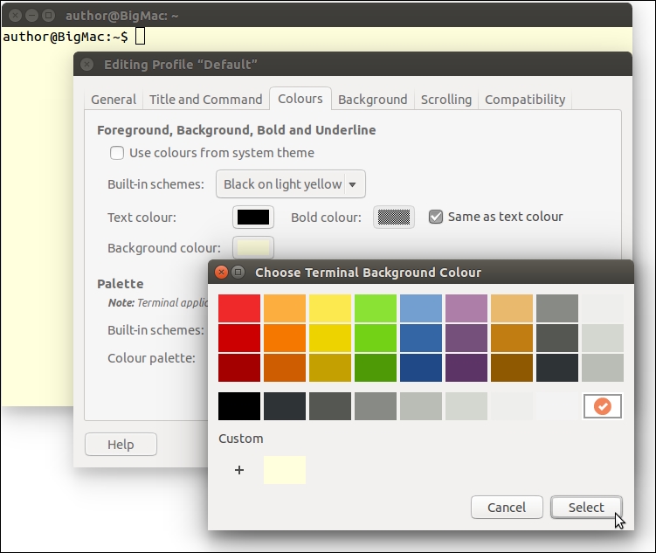Pick the bright red swatch in top row
This screenshot has width=656, height=553.
coord(239,308)
